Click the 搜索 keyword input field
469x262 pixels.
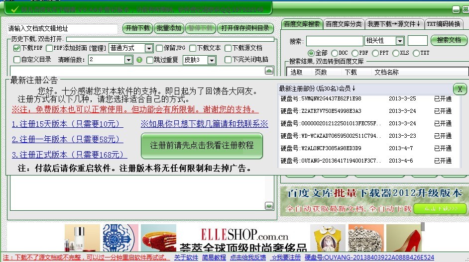335,41
